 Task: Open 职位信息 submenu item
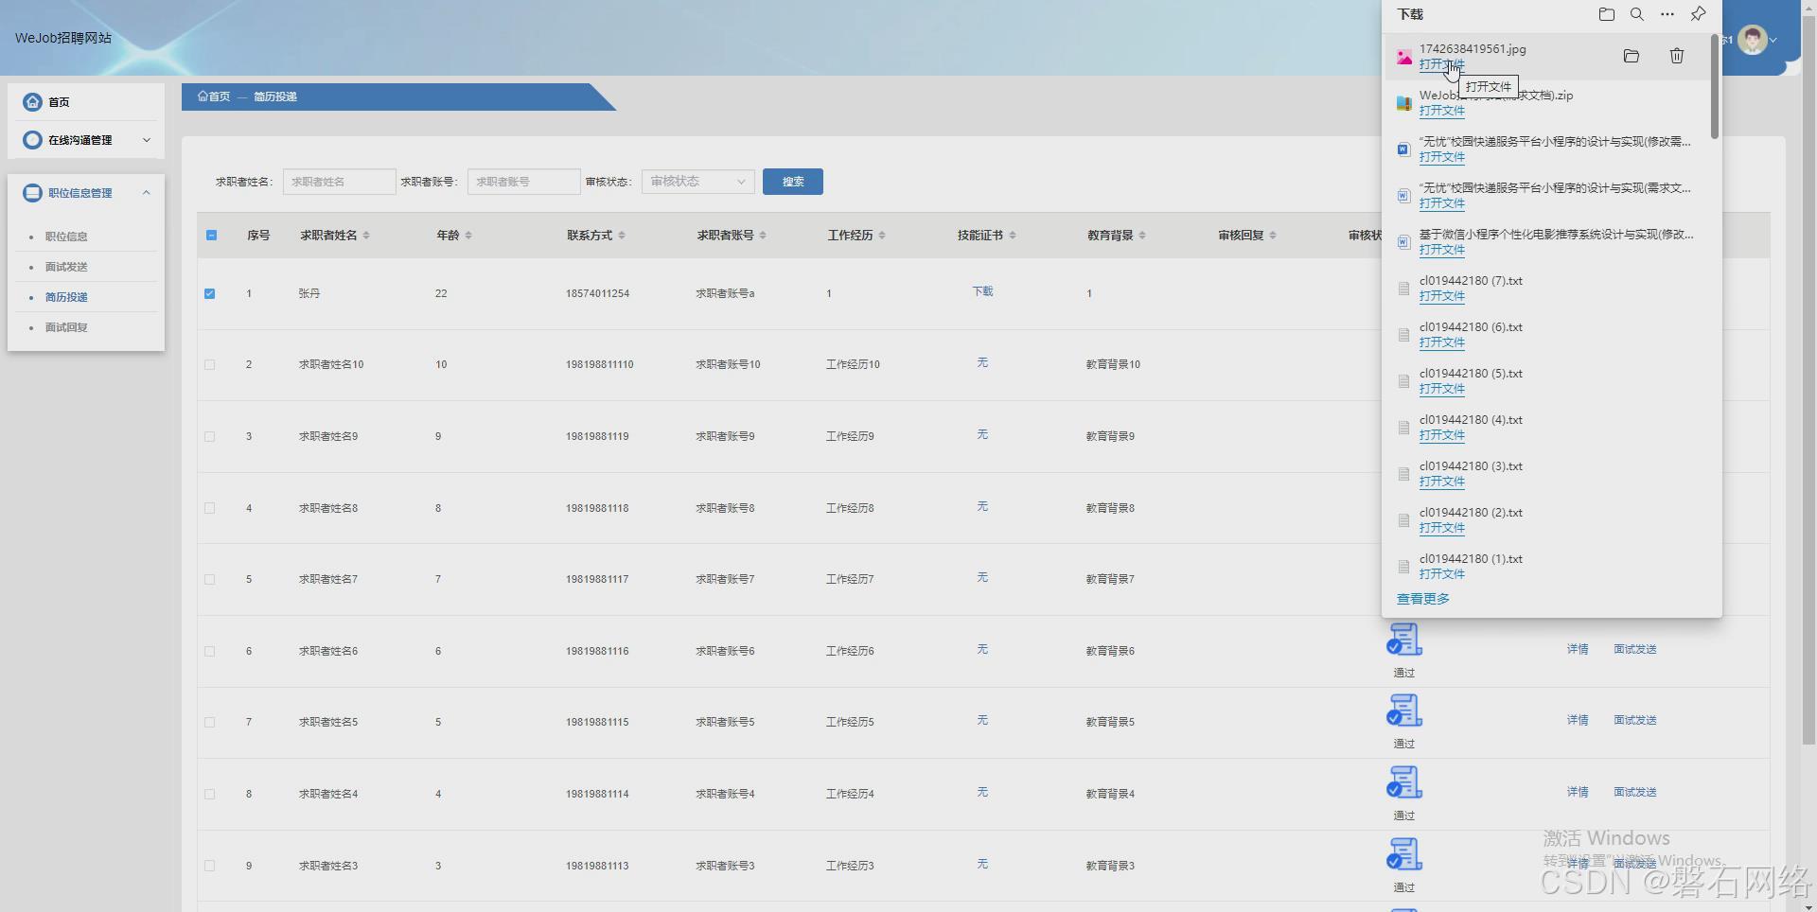pyautogui.click(x=66, y=237)
